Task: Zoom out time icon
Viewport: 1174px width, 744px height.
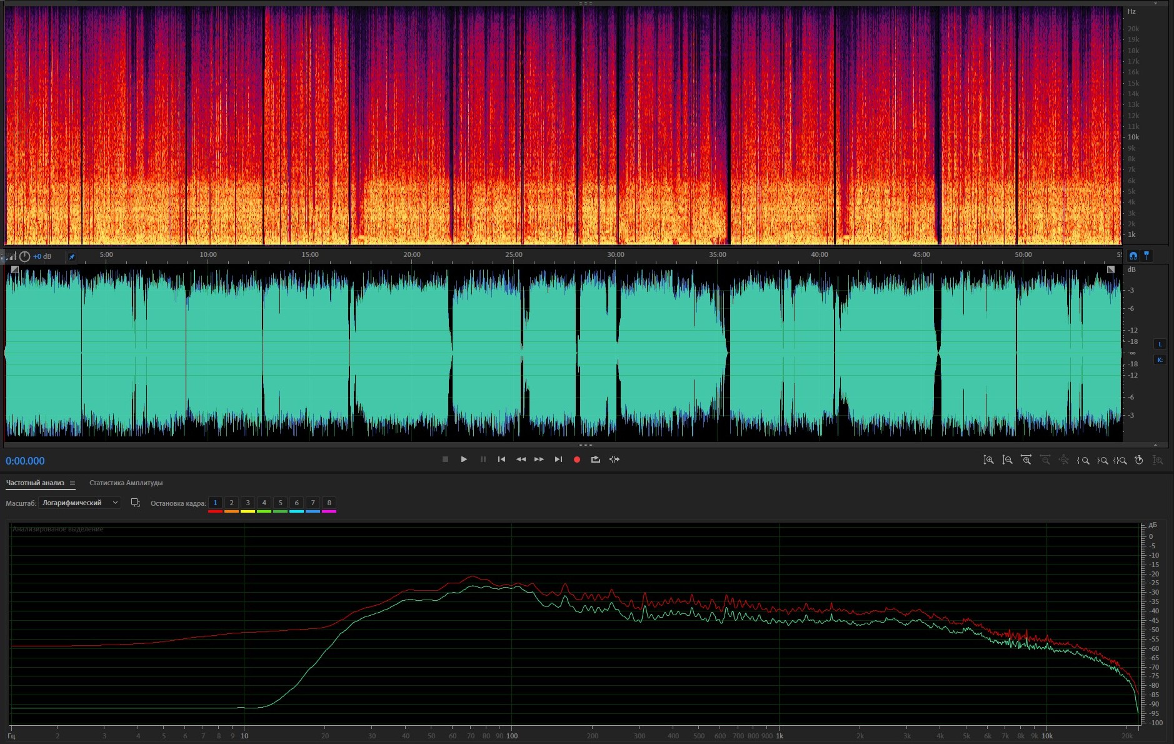Action: tap(1045, 460)
